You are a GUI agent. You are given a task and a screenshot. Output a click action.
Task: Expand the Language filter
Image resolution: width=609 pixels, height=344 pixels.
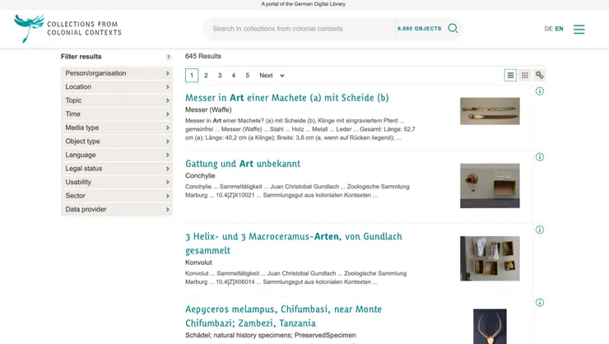tap(117, 155)
